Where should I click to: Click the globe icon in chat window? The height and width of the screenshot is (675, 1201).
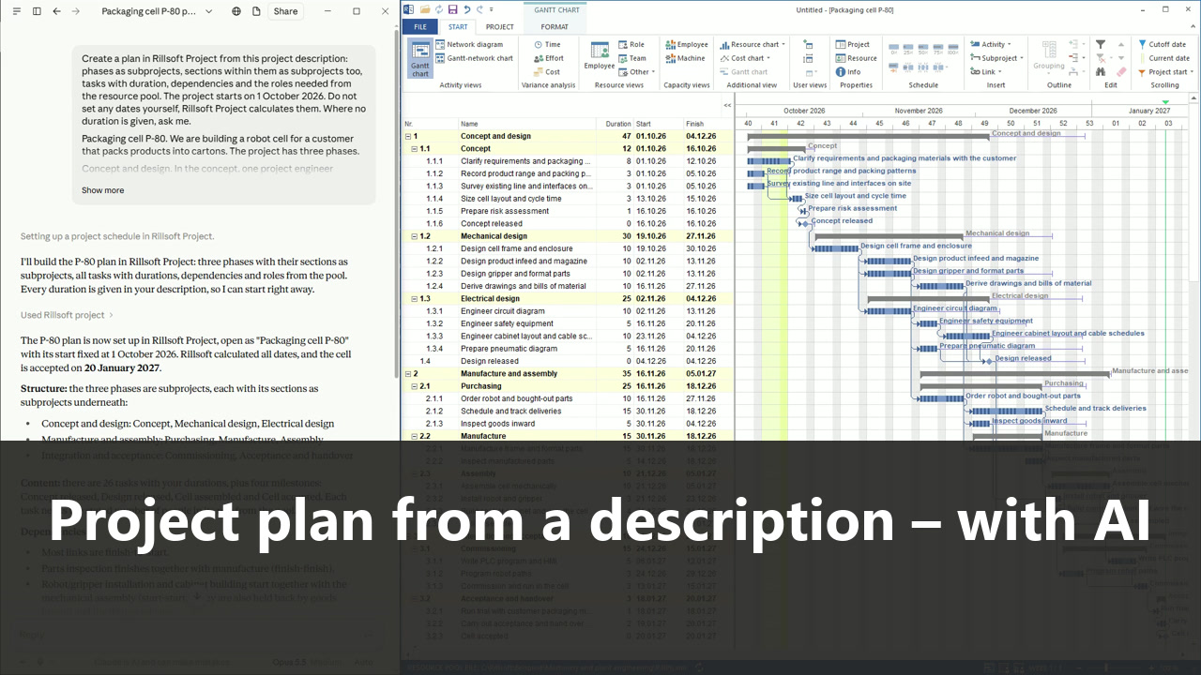click(236, 11)
